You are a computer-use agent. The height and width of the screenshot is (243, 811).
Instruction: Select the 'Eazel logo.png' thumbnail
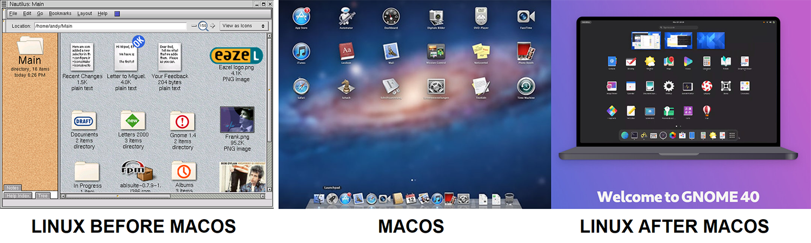tap(236, 56)
